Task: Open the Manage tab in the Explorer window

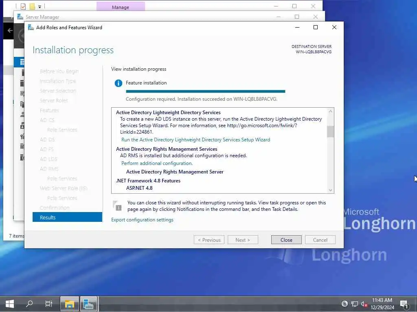Action: pos(121,6)
